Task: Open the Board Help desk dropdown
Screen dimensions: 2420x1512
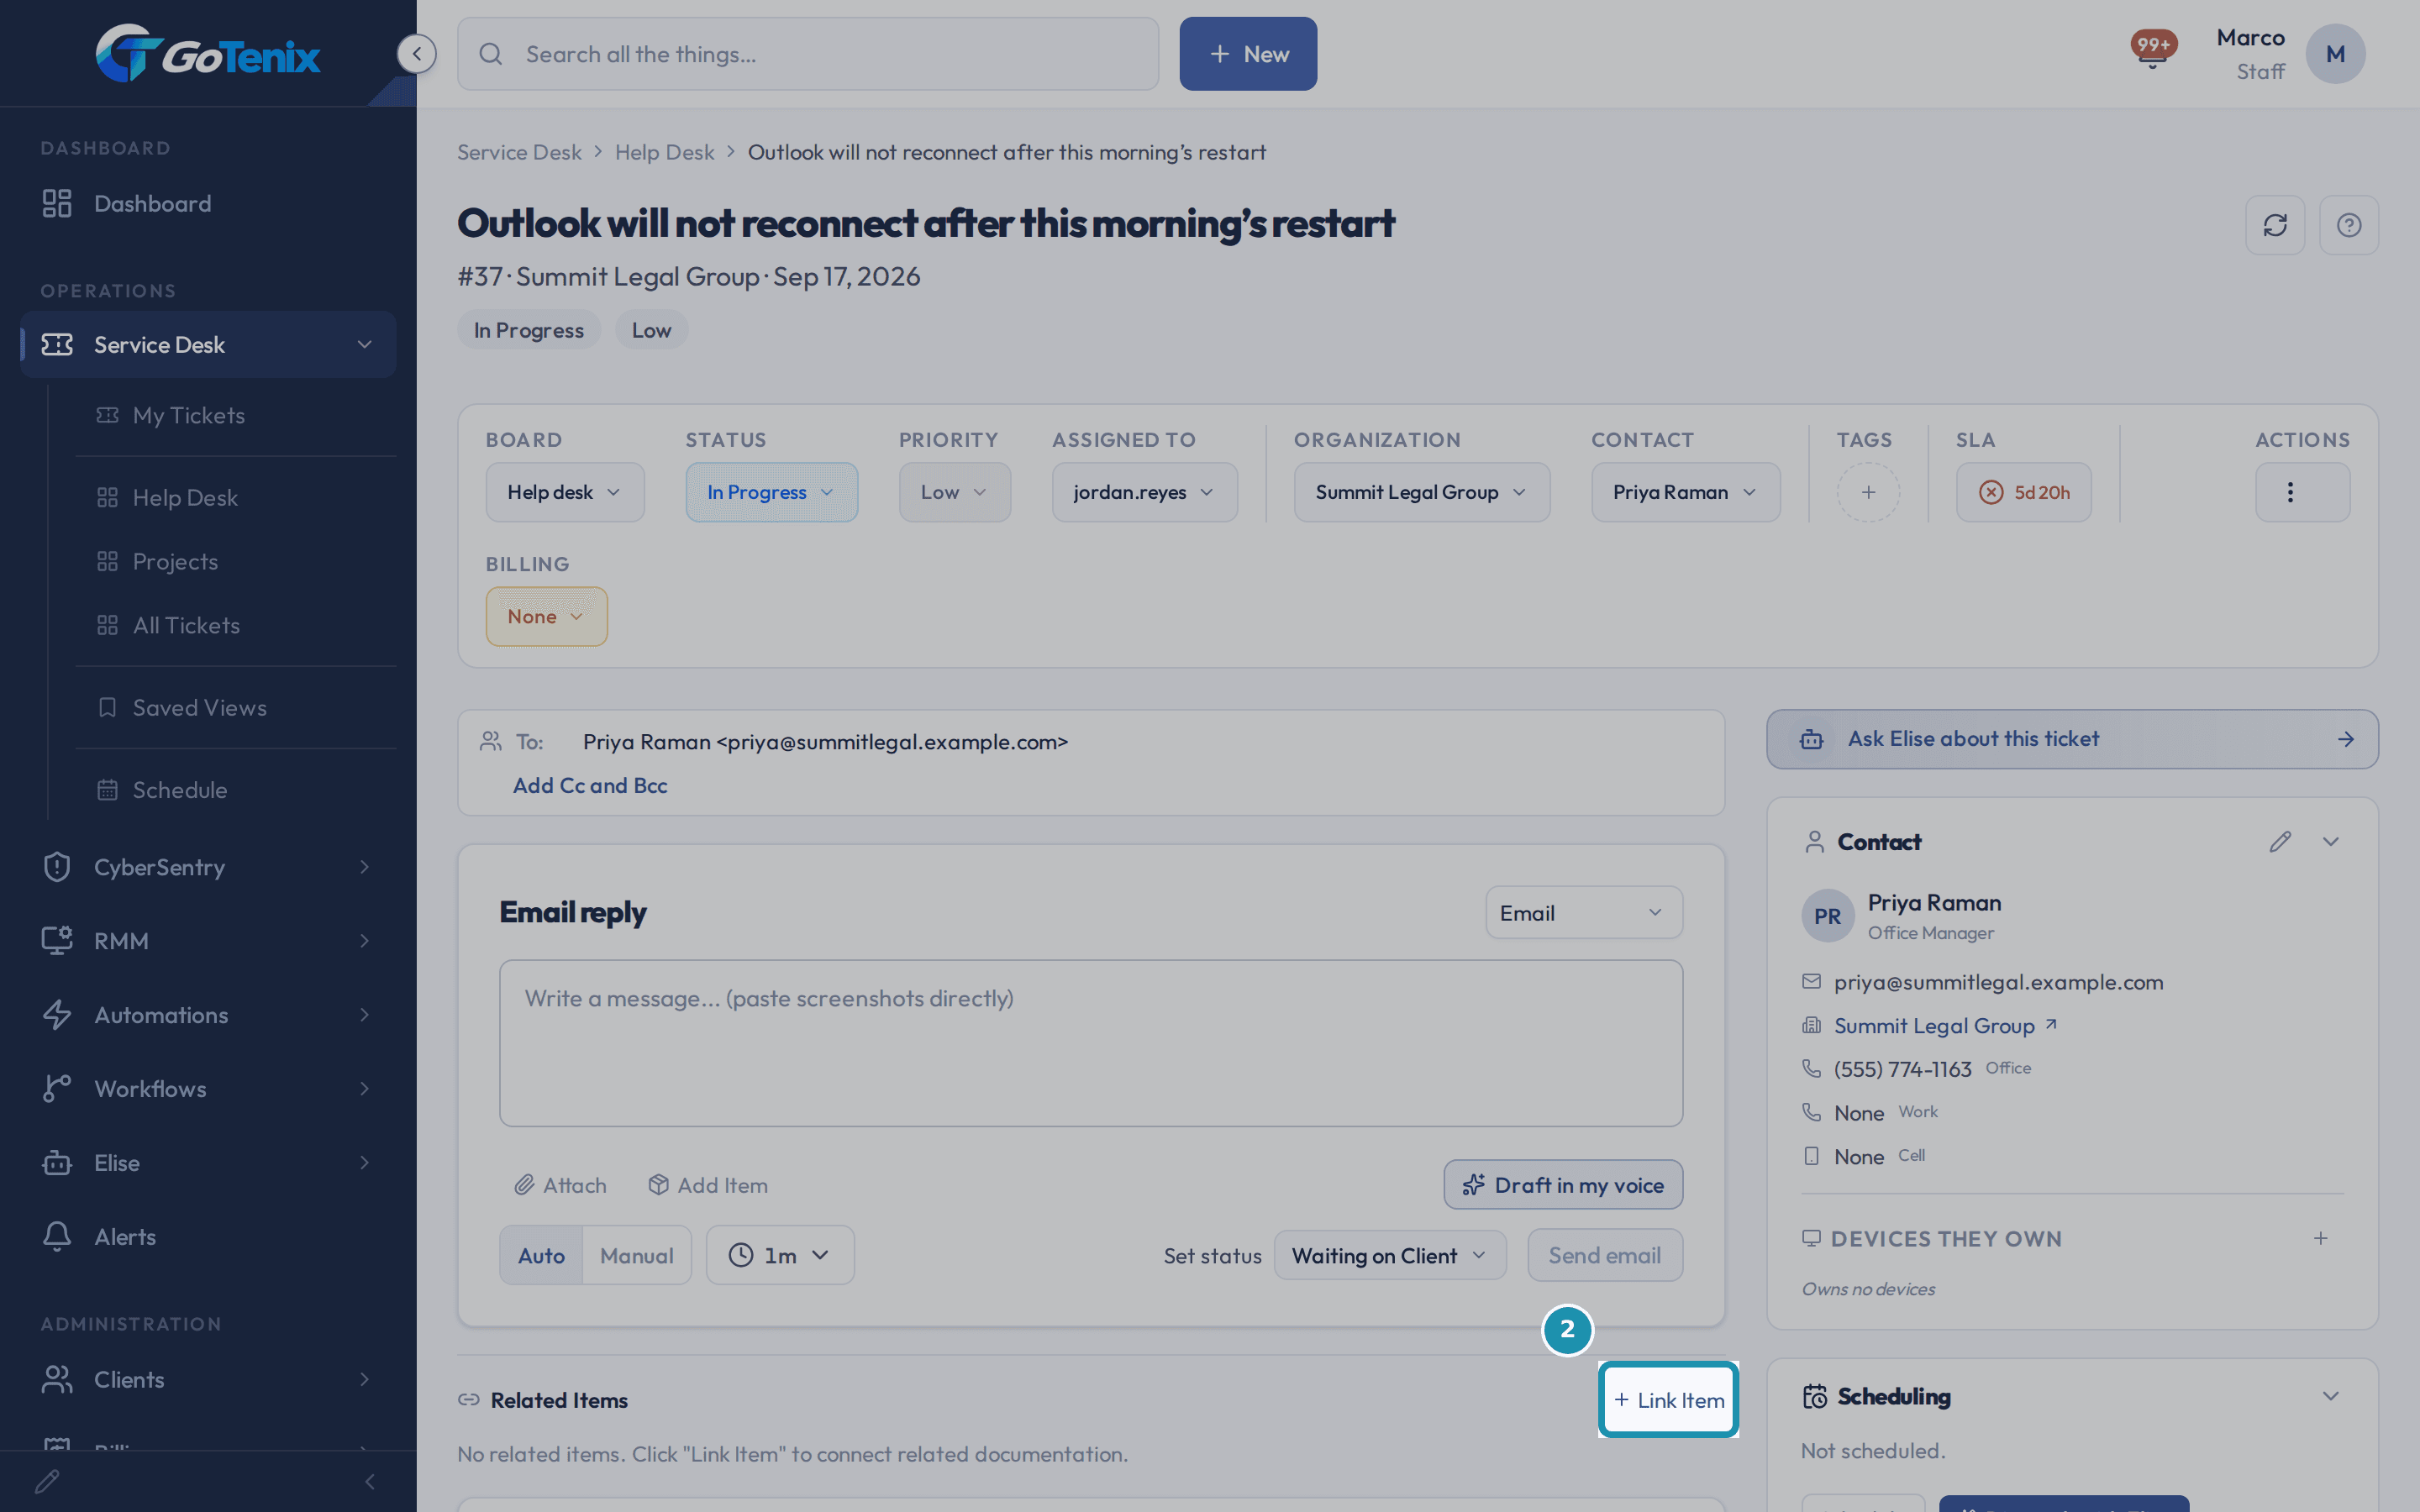Action: (x=565, y=492)
